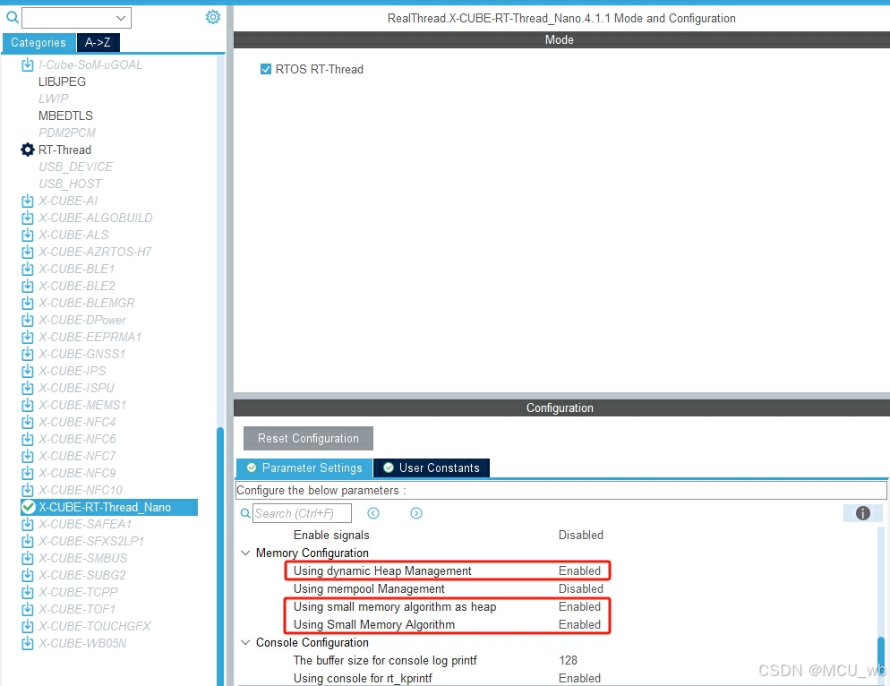The height and width of the screenshot is (686, 890).
Task: Open the search combo box dropdown
Action: pos(121,18)
